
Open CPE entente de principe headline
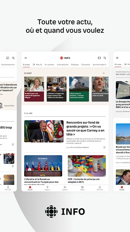pyautogui.click(x=83, y=180)
